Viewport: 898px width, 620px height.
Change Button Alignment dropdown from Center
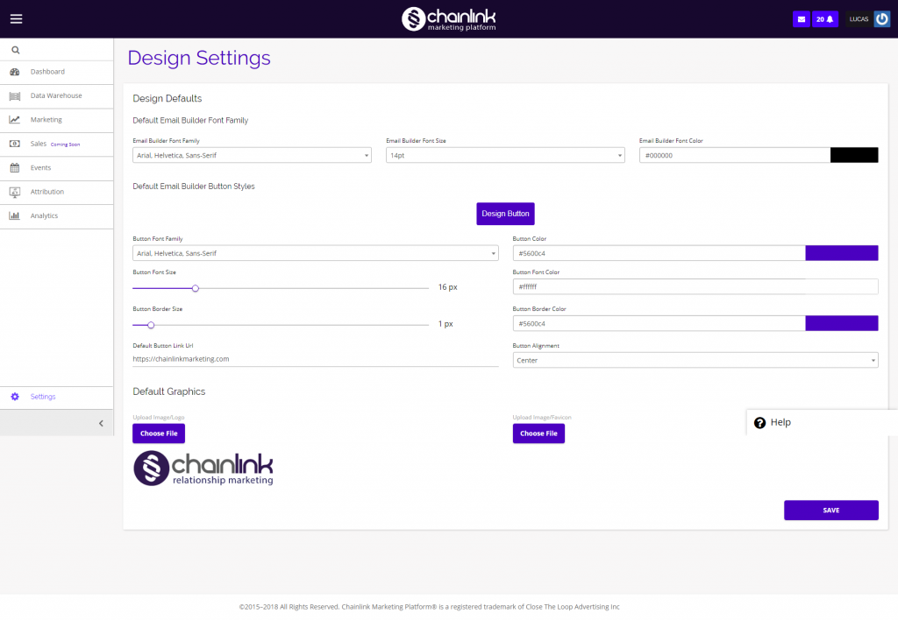(695, 360)
